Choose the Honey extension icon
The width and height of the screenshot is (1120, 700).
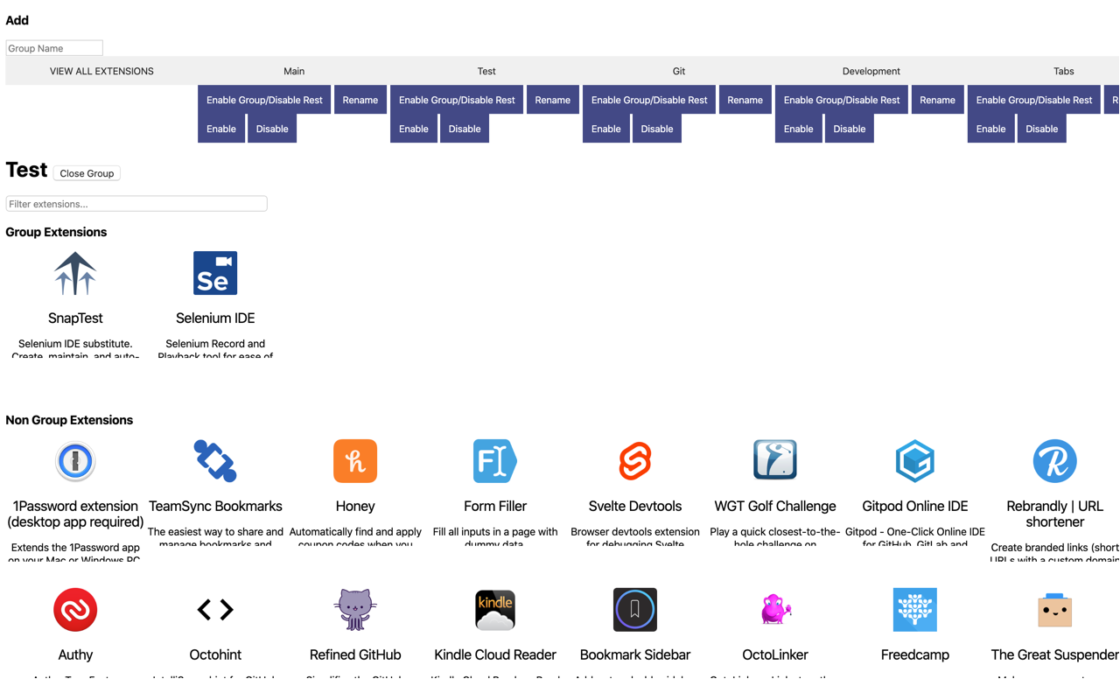[355, 461]
